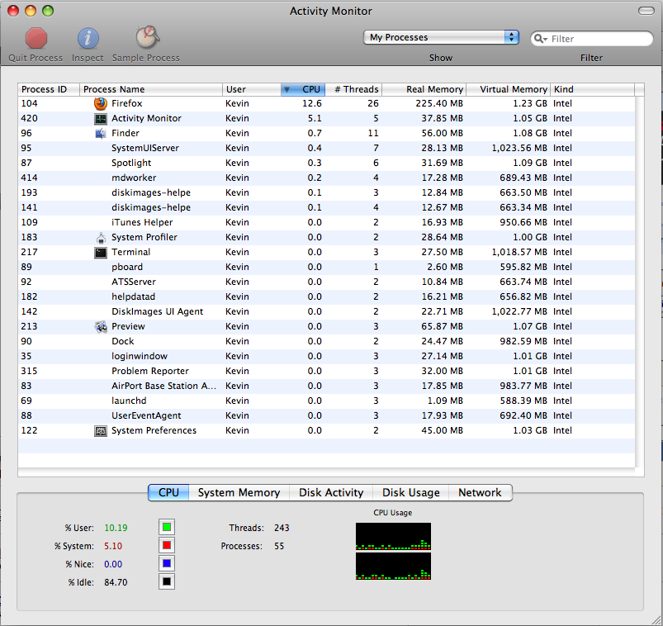The height and width of the screenshot is (626, 663).
Task: Select the Problem Reporter process row
Action: (326, 371)
